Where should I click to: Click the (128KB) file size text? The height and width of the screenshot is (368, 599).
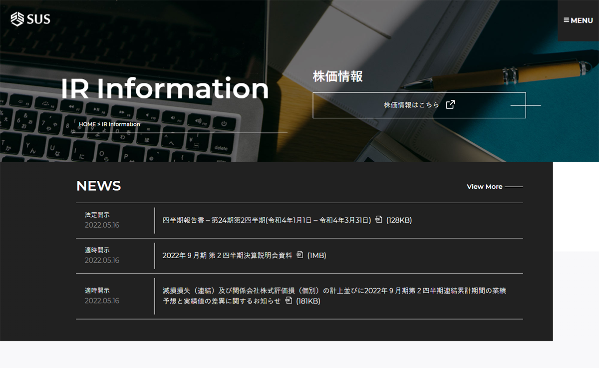coord(399,220)
